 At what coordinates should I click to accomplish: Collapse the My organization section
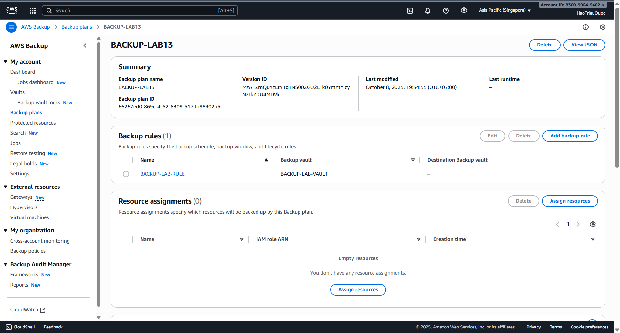pyautogui.click(x=5, y=230)
